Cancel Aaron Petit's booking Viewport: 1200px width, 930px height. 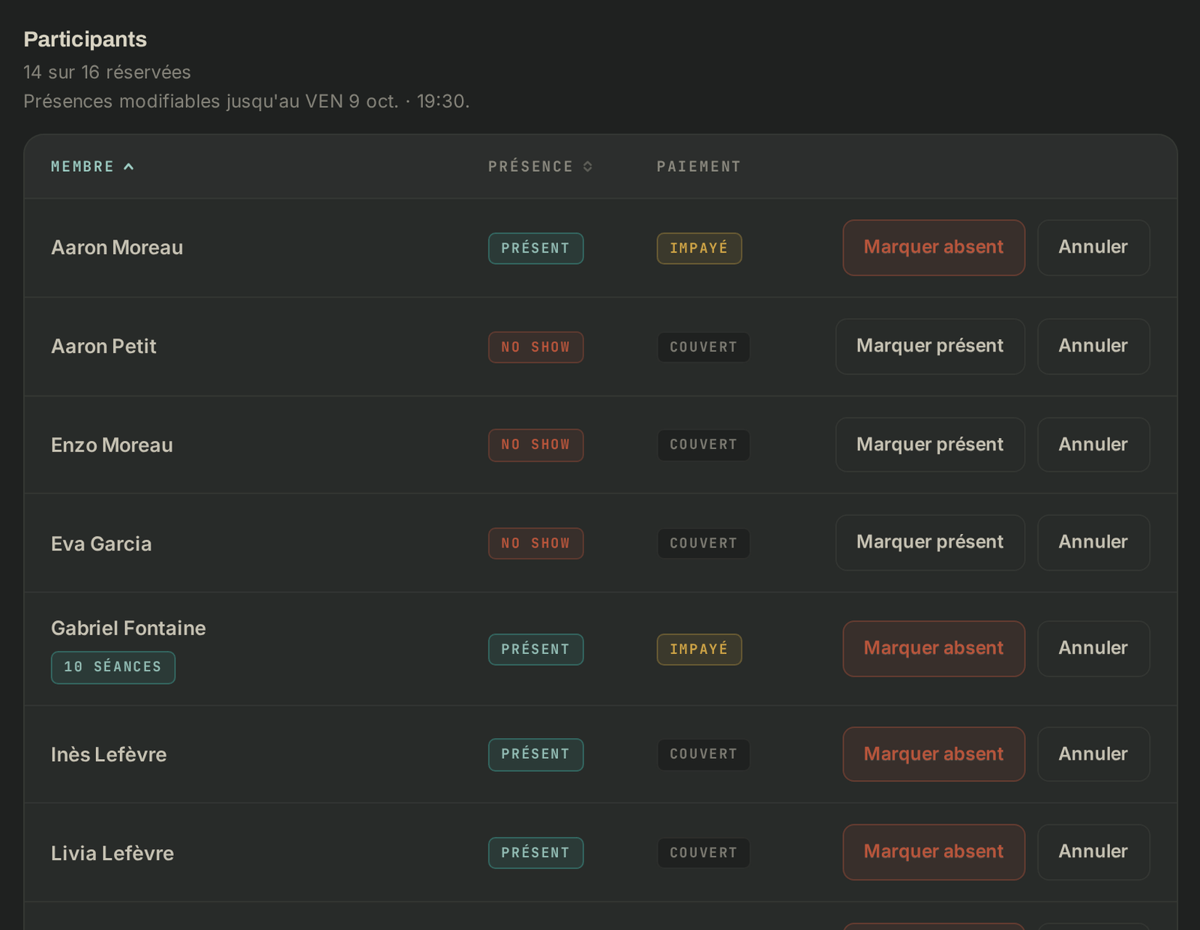tap(1093, 346)
